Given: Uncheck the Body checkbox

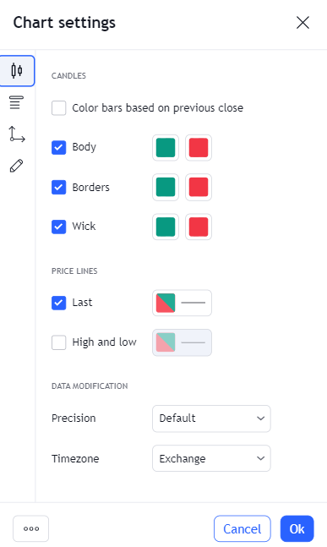Looking at the screenshot, I should point(58,148).
